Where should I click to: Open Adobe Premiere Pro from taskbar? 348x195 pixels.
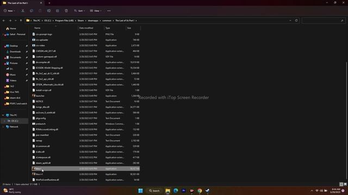184,191
